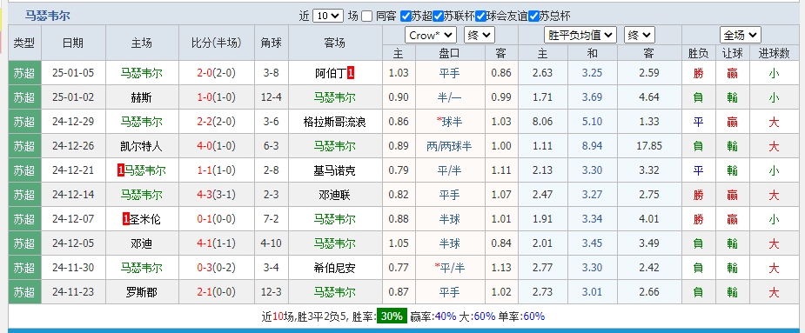Click handicap 两/两球半 in 凯尔特人 row
Image resolution: width=805 pixels, height=333 pixels.
click(x=449, y=146)
